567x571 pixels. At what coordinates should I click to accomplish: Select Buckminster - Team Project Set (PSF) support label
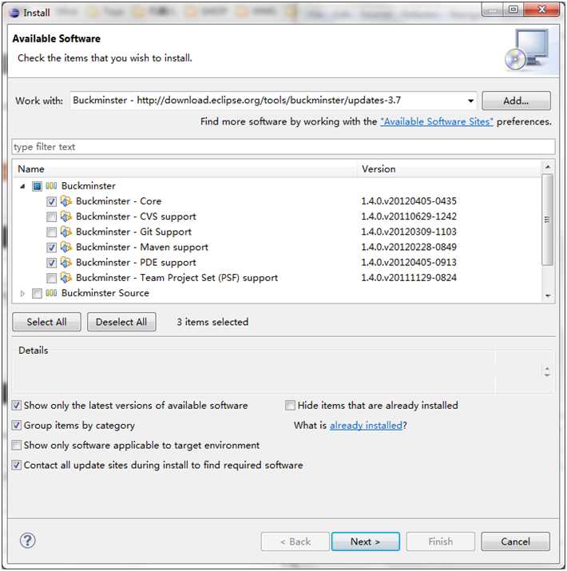[176, 277]
